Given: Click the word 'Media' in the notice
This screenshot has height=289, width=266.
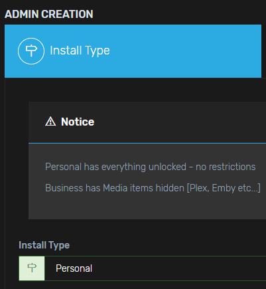Looking at the screenshot, I should (x=115, y=188).
